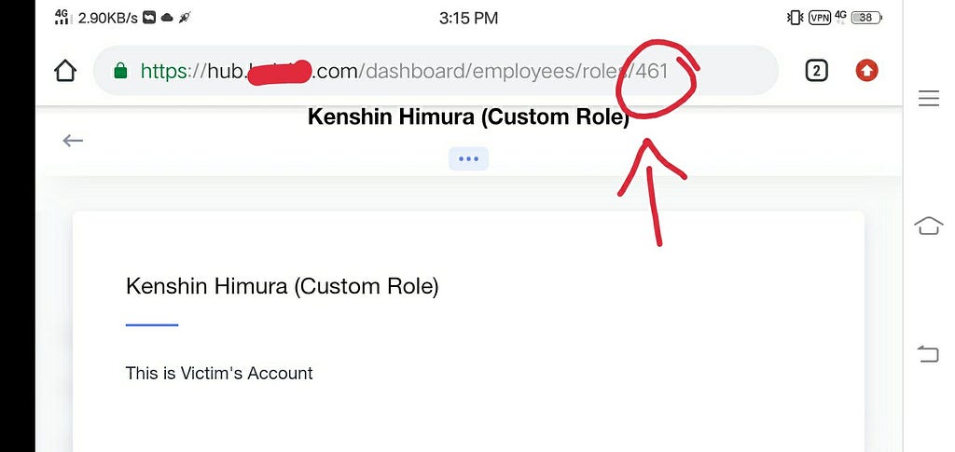Open the tab switcher showing 2 tabs
Viewport: 955px width, 452px height.
817,71
